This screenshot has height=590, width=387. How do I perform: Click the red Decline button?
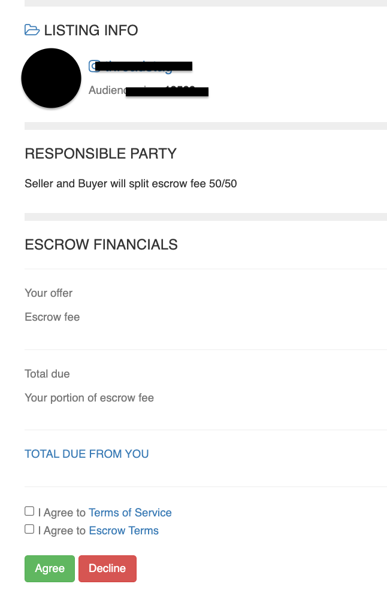click(x=107, y=568)
